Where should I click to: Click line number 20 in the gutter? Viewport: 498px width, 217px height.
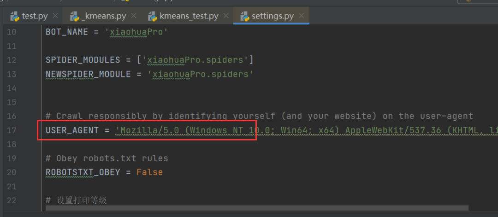[12, 172]
